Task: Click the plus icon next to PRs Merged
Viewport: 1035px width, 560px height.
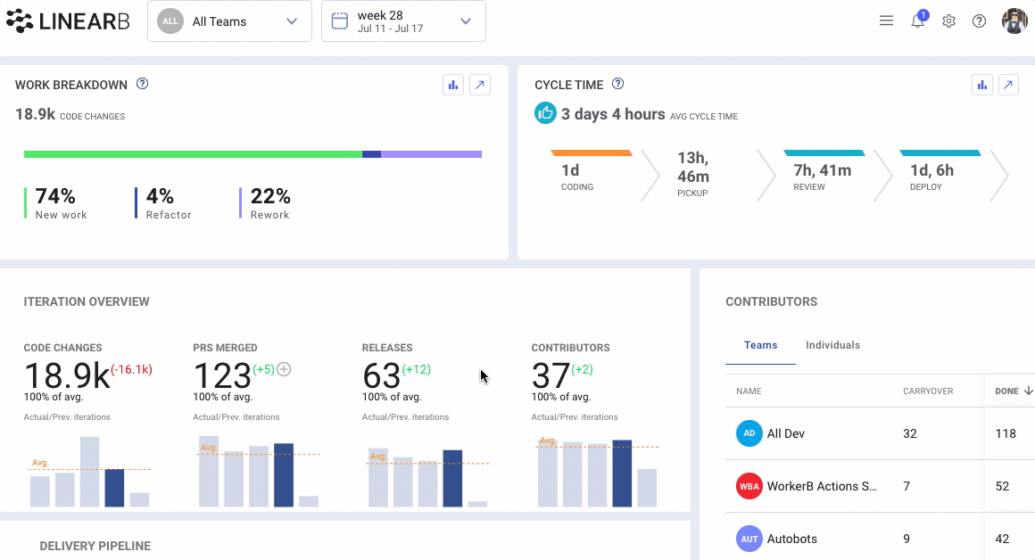Action: (x=284, y=369)
